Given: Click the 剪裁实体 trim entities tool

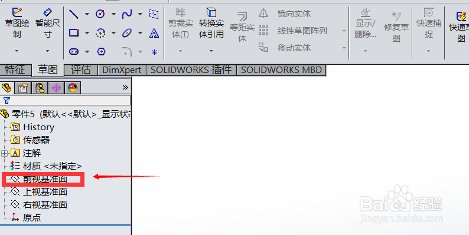Looking at the screenshot, I should click(x=180, y=23).
